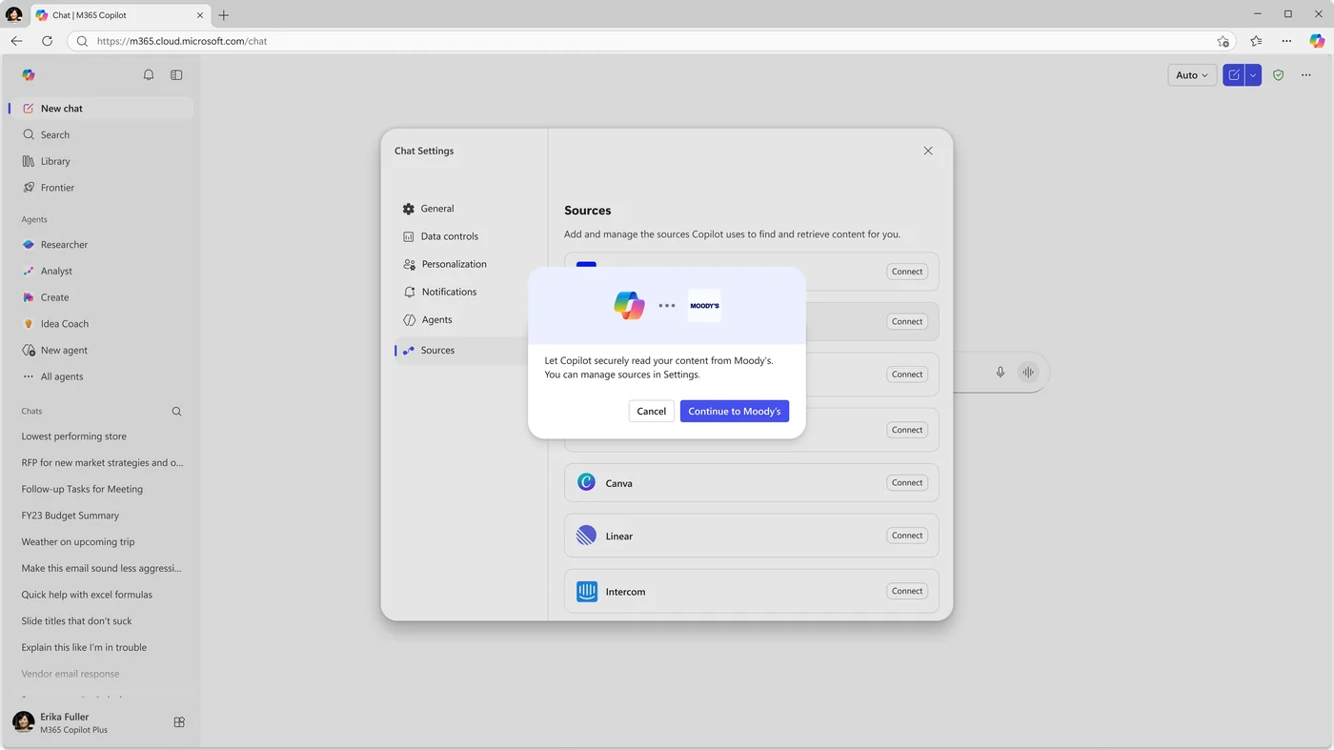Go back in browser
The width and height of the screenshot is (1334, 750).
(16, 41)
